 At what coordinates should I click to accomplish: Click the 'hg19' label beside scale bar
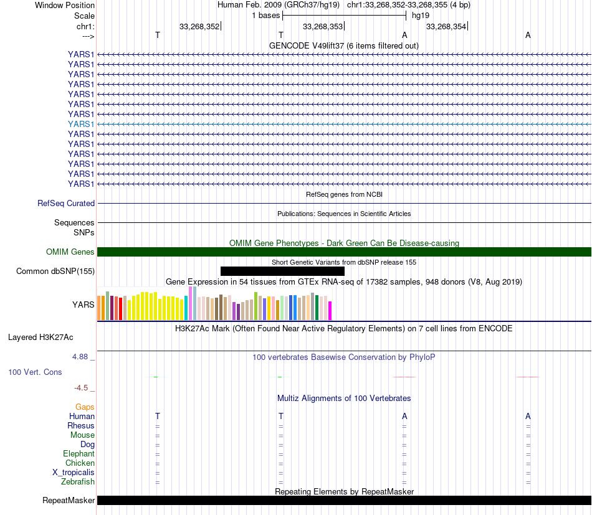(421, 16)
